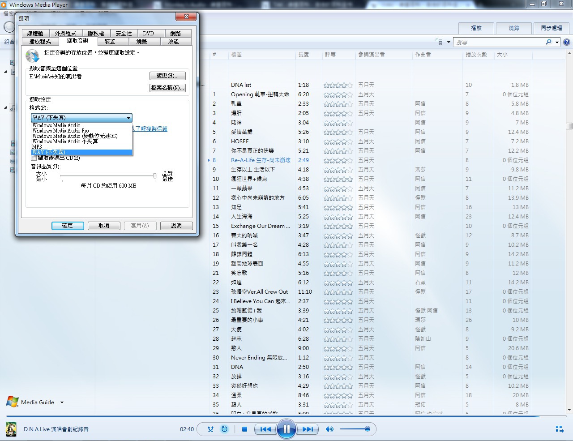Click the search input field
Screen dimensions: 573x441
(498, 42)
